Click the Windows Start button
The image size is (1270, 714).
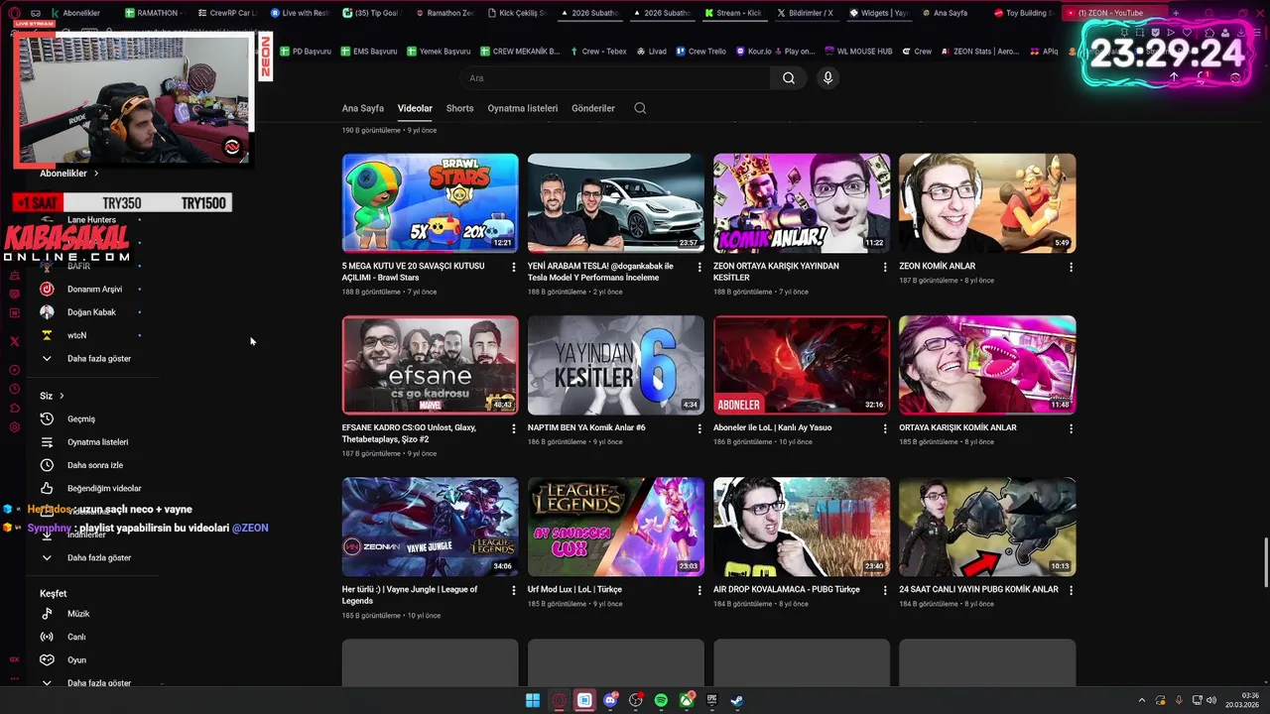[x=533, y=700]
